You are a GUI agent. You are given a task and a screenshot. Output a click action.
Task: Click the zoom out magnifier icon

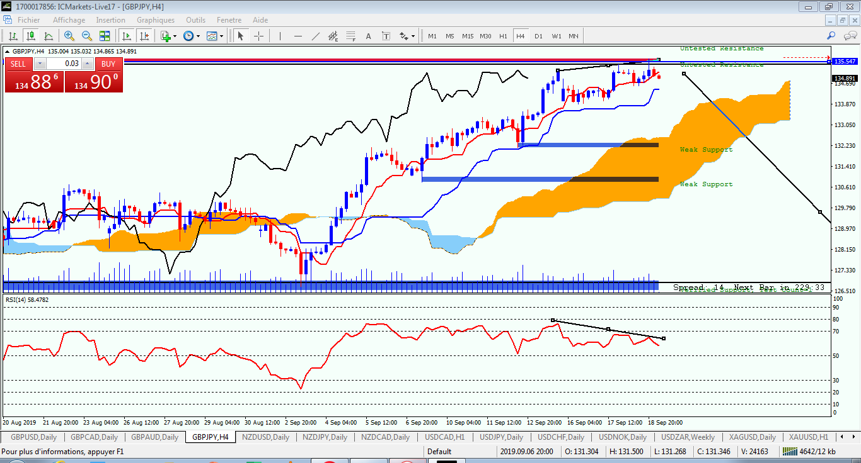click(x=87, y=36)
